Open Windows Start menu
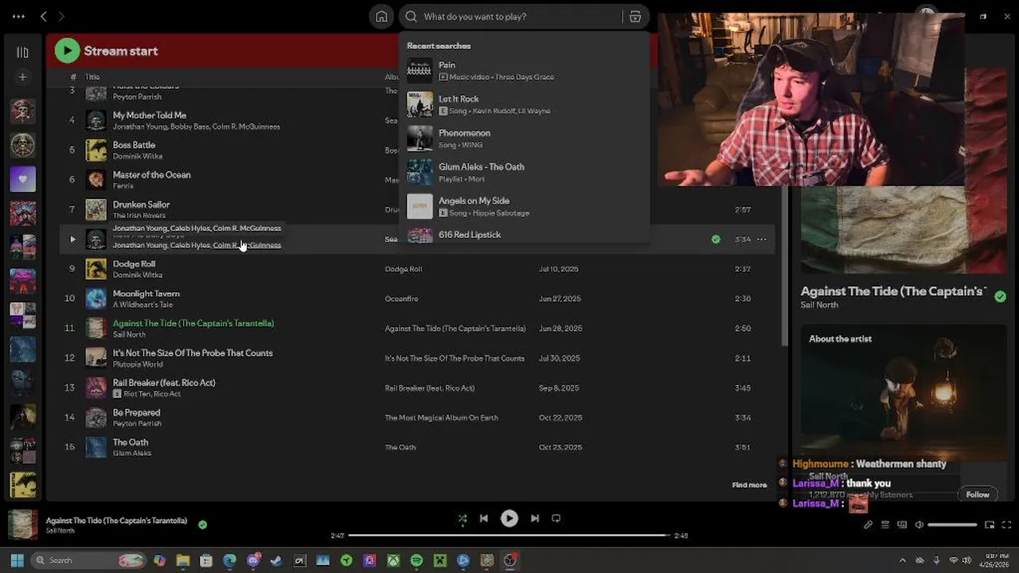The height and width of the screenshot is (573, 1019). pyautogui.click(x=17, y=560)
